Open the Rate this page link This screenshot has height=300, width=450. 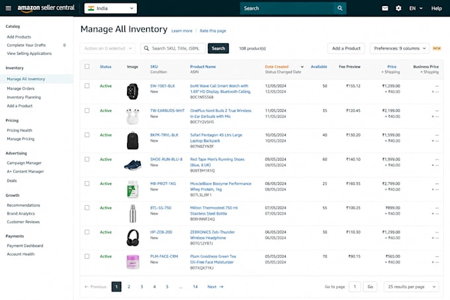click(213, 30)
